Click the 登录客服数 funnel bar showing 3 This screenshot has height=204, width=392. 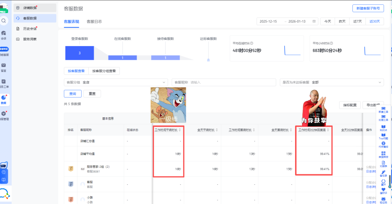click(79, 53)
